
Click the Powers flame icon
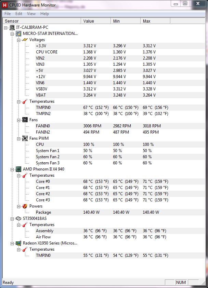pos(25,206)
